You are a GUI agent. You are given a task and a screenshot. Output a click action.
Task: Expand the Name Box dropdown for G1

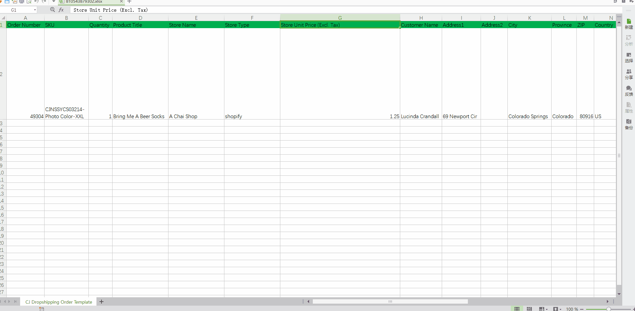click(35, 10)
